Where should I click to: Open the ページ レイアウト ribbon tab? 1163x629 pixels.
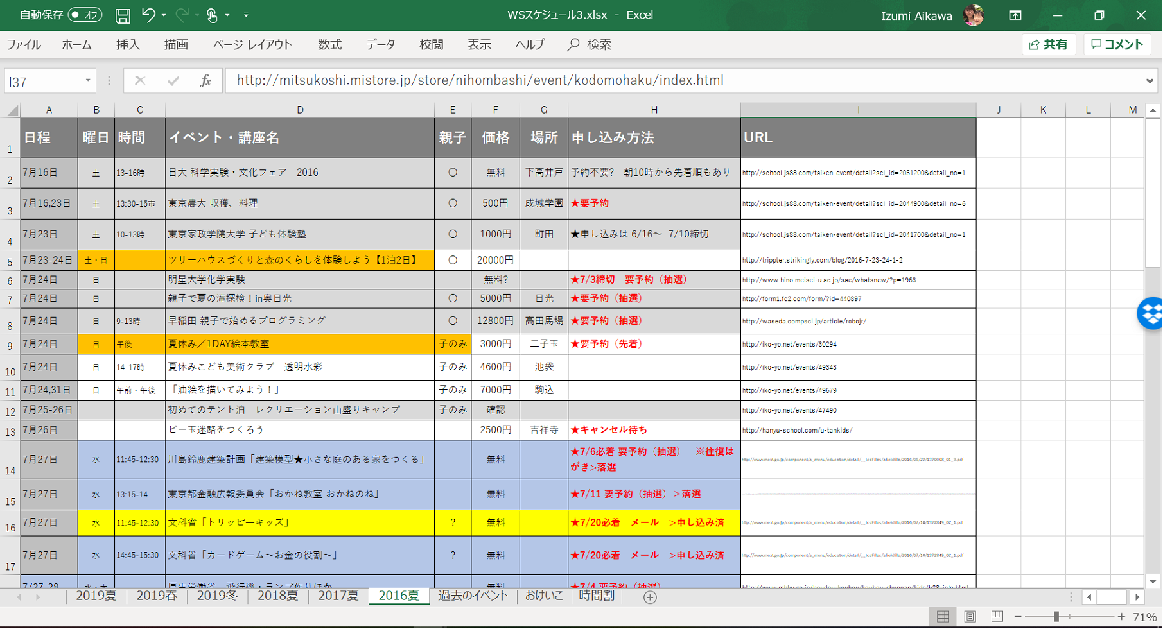pos(252,45)
